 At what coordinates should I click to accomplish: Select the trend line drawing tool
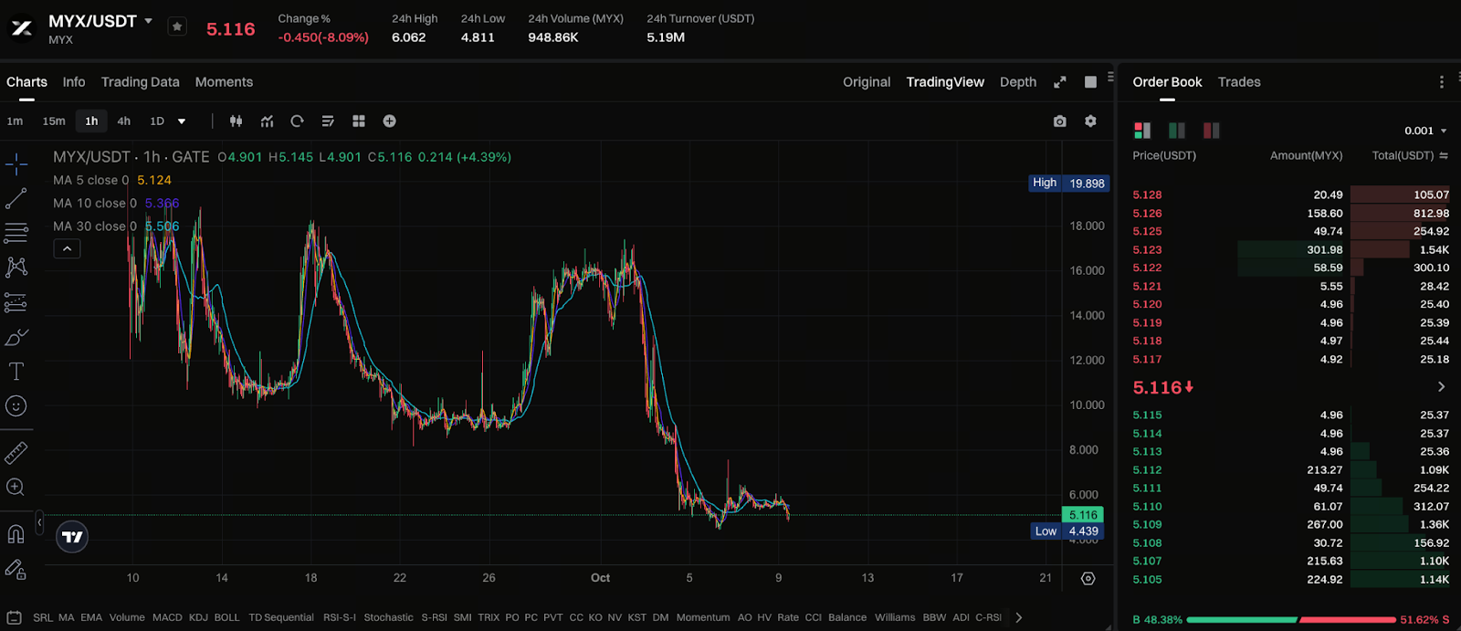click(x=16, y=198)
